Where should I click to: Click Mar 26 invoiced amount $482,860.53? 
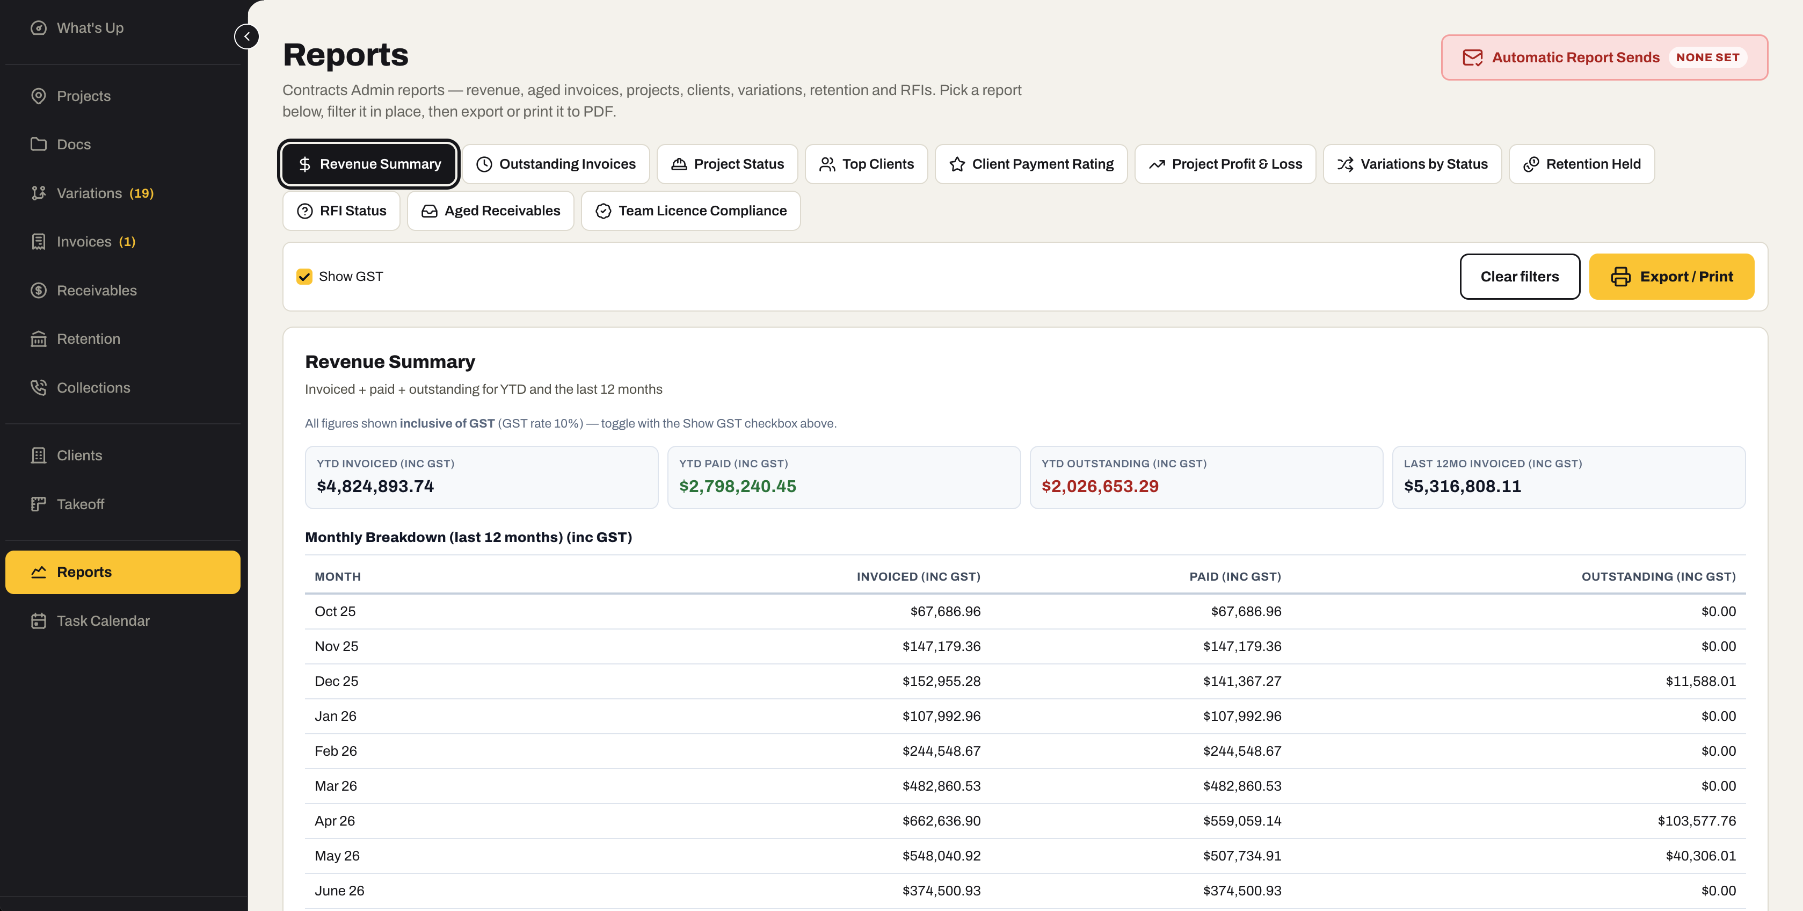tap(941, 786)
